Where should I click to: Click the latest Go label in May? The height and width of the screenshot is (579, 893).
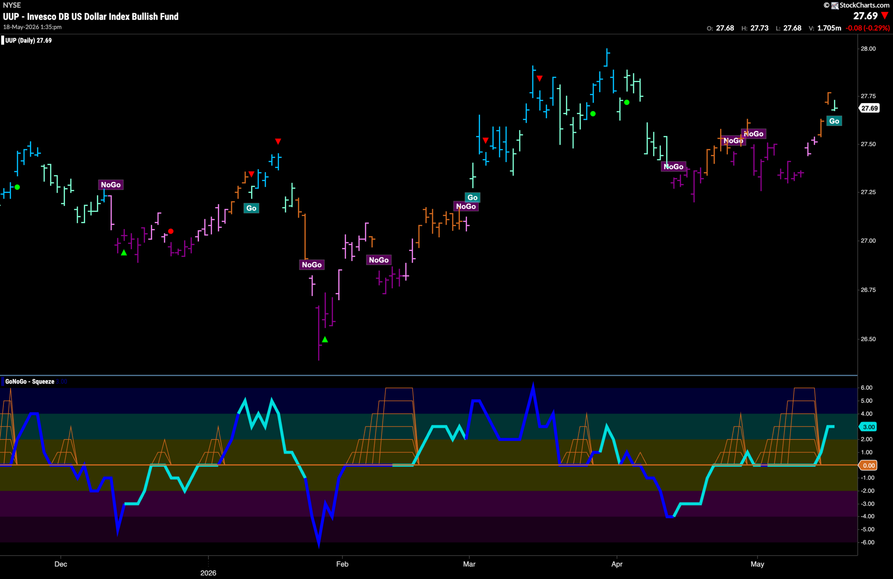coord(834,121)
